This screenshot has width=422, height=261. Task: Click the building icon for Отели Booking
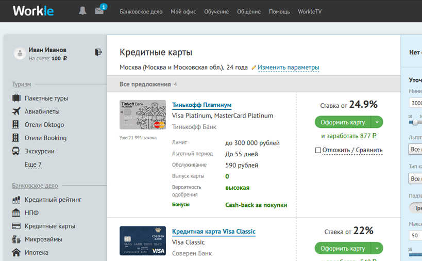click(x=15, y=138)
